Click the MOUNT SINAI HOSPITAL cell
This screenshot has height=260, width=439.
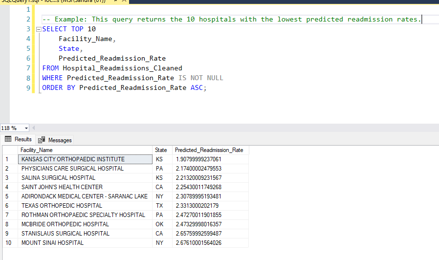[85, 243]
